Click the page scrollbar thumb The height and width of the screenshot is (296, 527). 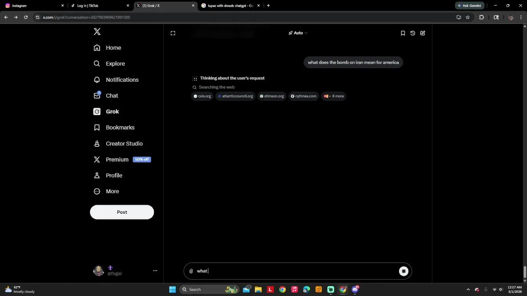525,272
